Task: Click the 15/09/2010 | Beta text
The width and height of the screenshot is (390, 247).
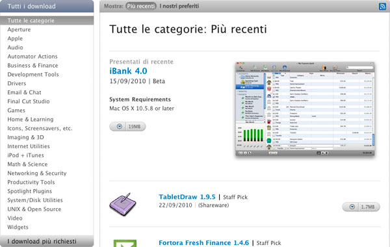Action: pos(137,81)
